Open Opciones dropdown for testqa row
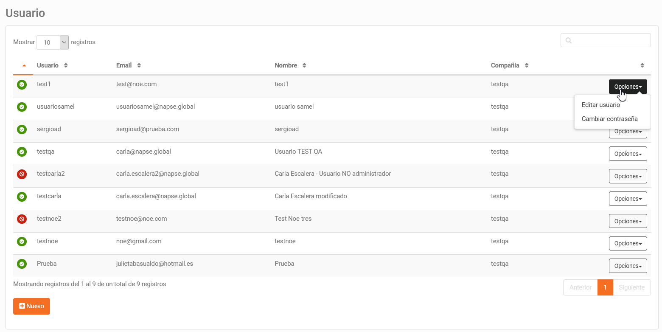 pyautogui.click(x=628, y=154)
